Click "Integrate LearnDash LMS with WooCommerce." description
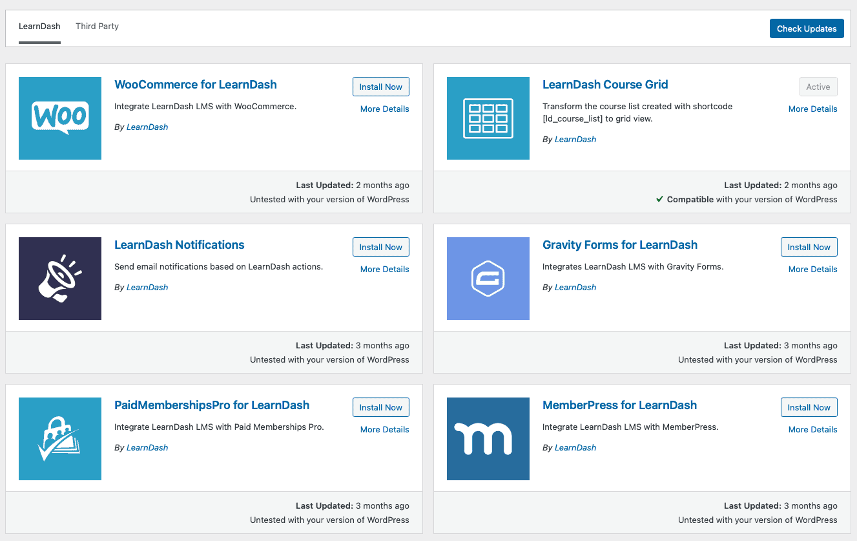Viewport: 857px width, 541px height. pos(205,106)
